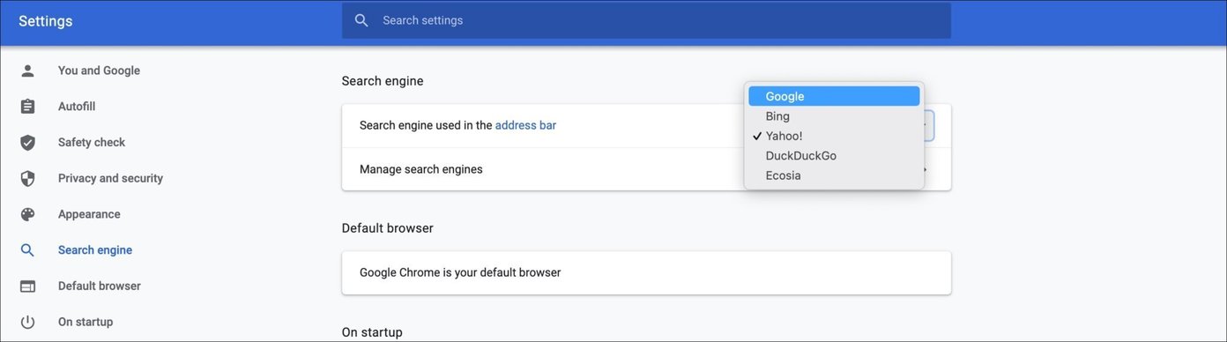
Task: Click the address bar link
Action: [x=525, y=125]
